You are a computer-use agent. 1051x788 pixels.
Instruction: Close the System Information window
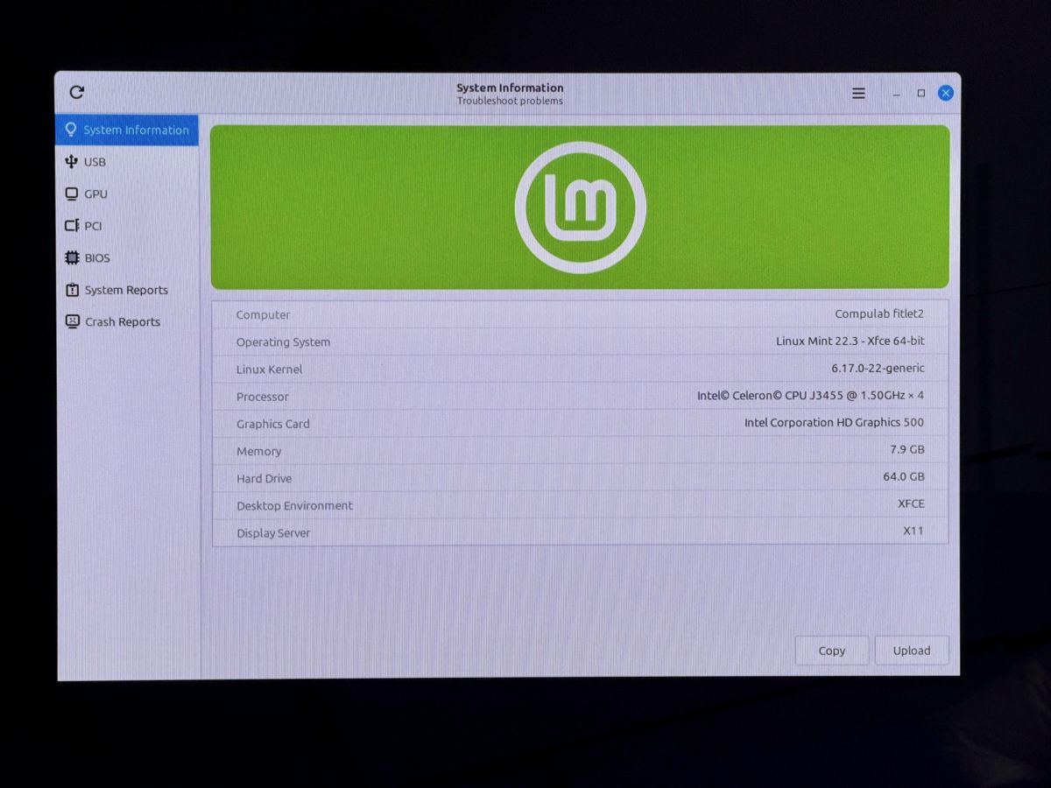click(946, 93)
